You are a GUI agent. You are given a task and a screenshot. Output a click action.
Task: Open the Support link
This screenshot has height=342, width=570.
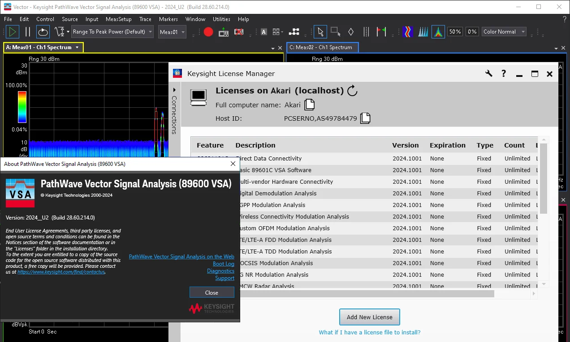click(225, 278)
